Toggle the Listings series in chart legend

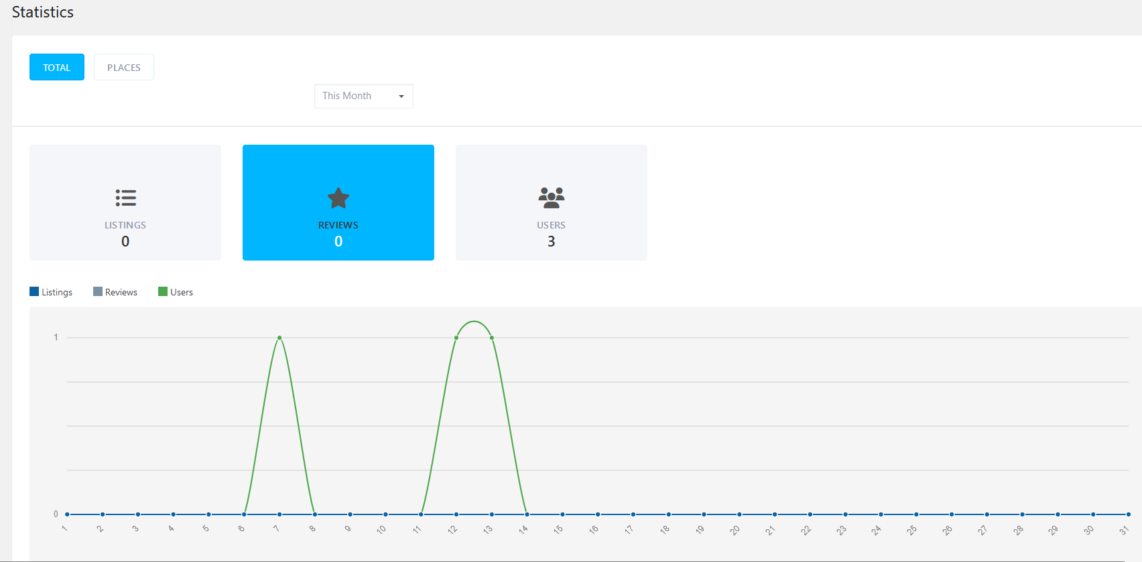click(x=57, y=292)
